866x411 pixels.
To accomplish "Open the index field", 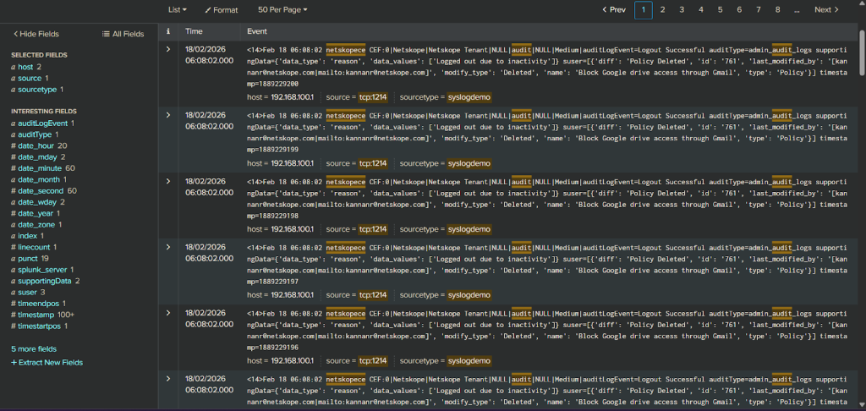I will tap(28, 236).
